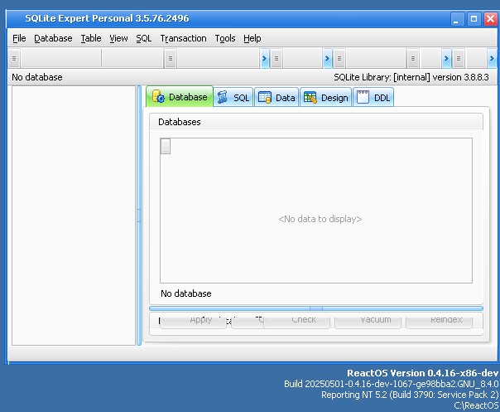The image size is (500, 412).
Task: Expand the rightmost toolbar overflow chevron
Action: click(492, 59)
